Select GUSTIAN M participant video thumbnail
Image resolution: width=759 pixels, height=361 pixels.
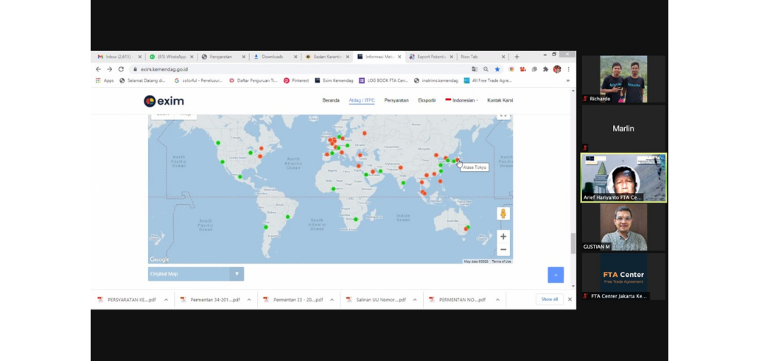click(x=623, y=226)
